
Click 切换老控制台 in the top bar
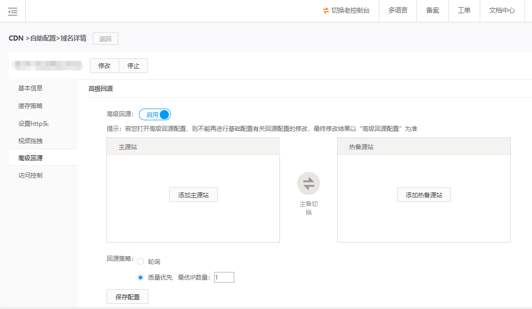tap(346, 11)
